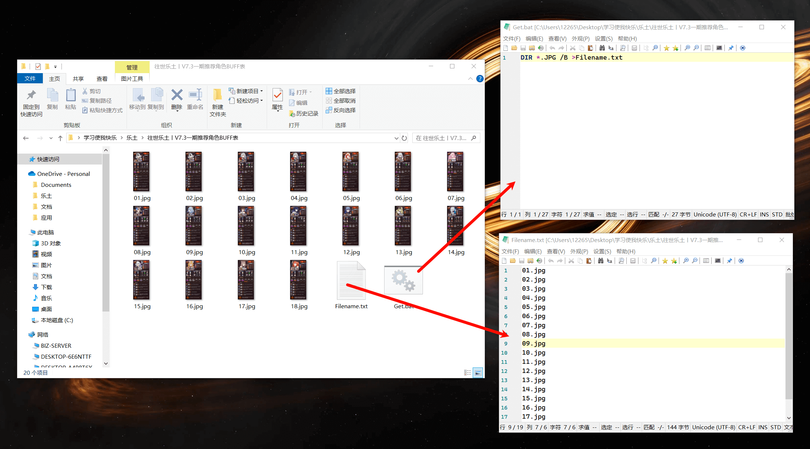Click Invert selection (反向选择) button
This screenshot has width=810, height=449.
point(341,110)
